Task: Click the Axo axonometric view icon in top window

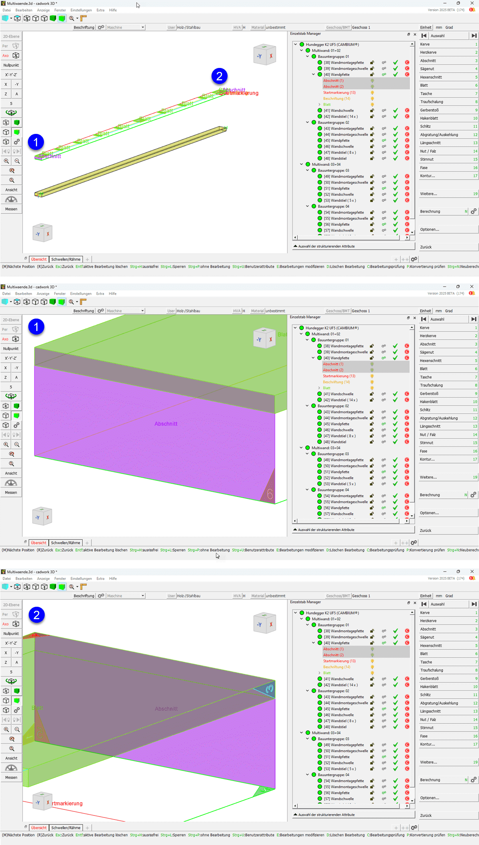Action: click(16, 56)
